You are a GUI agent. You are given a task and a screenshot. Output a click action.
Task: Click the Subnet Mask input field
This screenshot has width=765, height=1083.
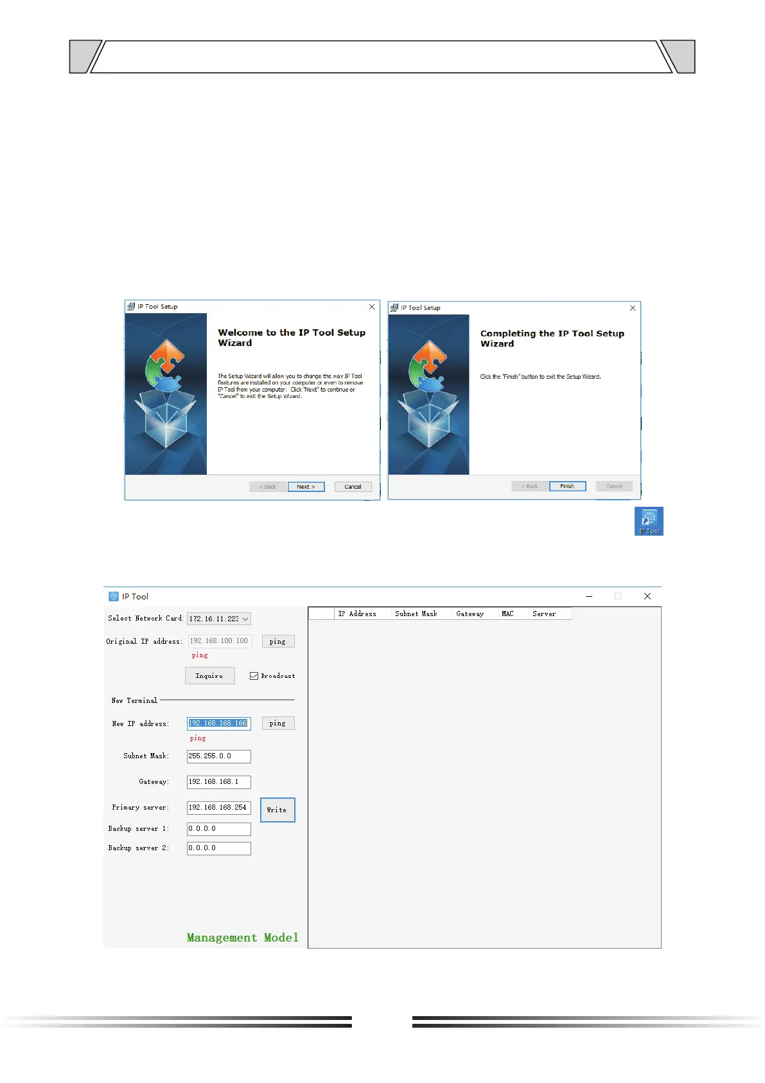point(219,756)
